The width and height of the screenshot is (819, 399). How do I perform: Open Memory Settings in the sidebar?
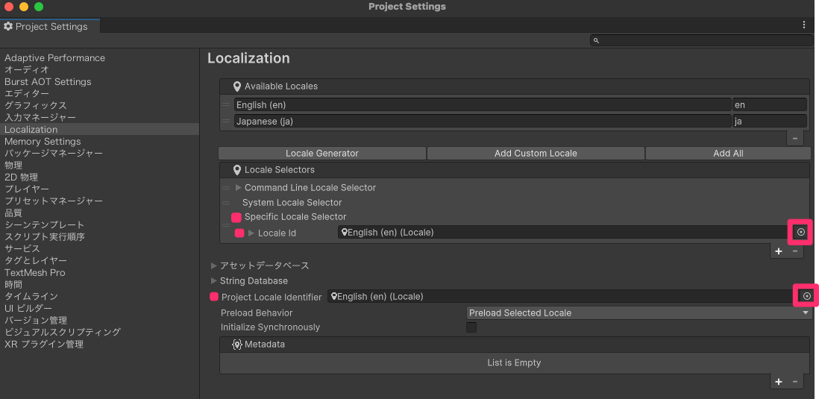(x=43, y=141)
